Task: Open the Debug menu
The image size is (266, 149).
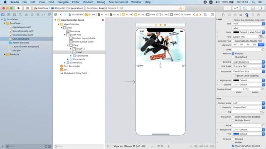Action: (x=101, y=2)
